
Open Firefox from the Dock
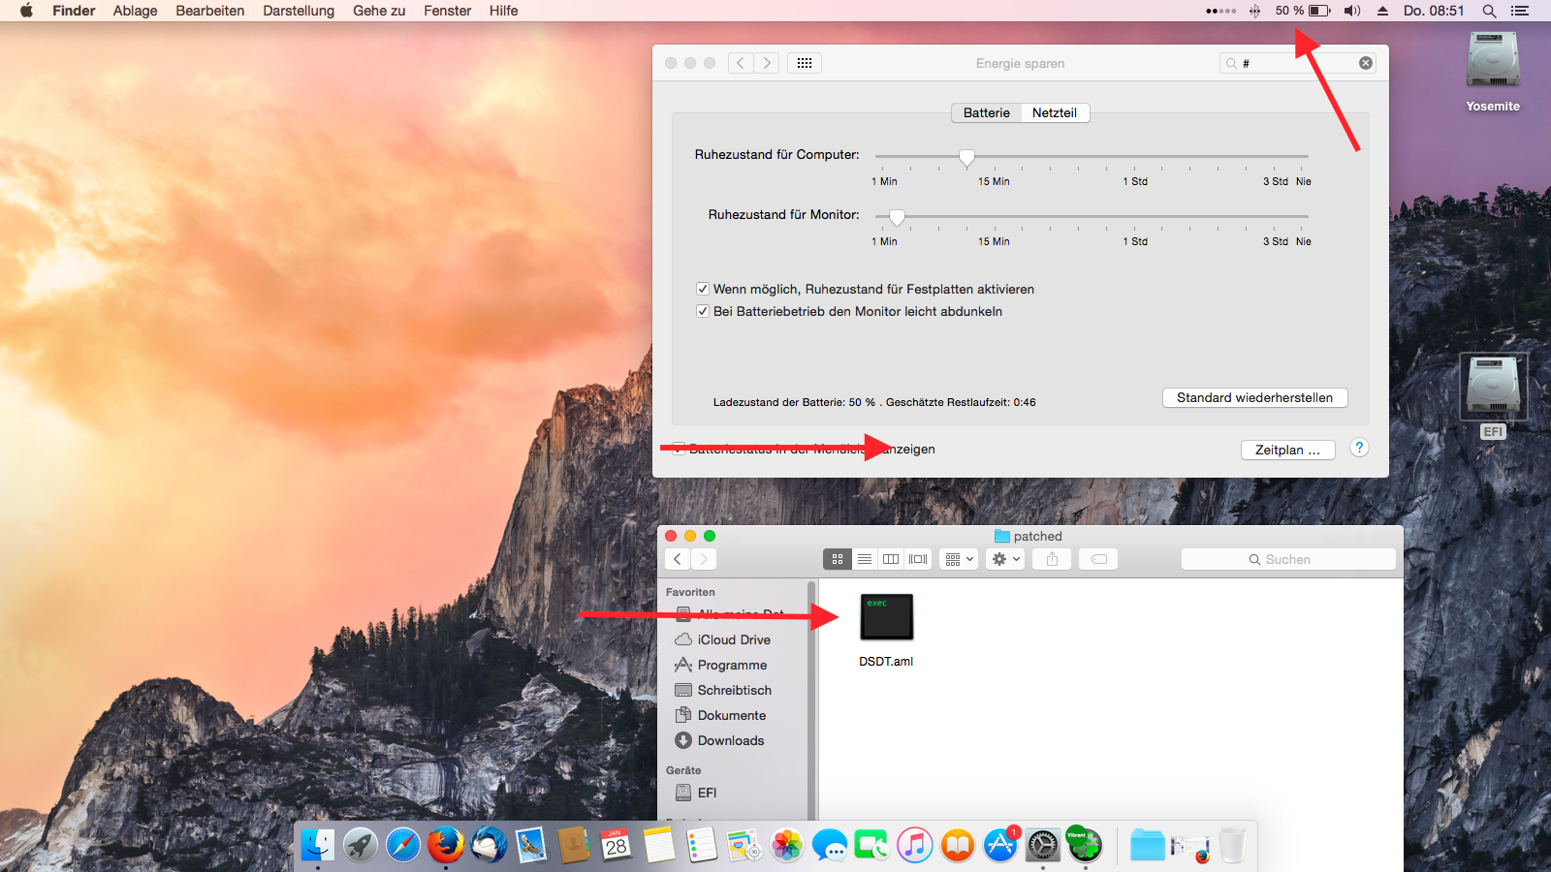(x=446, y=846)
